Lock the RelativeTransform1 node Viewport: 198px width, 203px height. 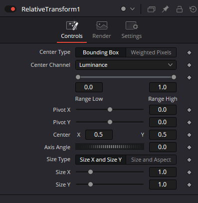(180, 9)
